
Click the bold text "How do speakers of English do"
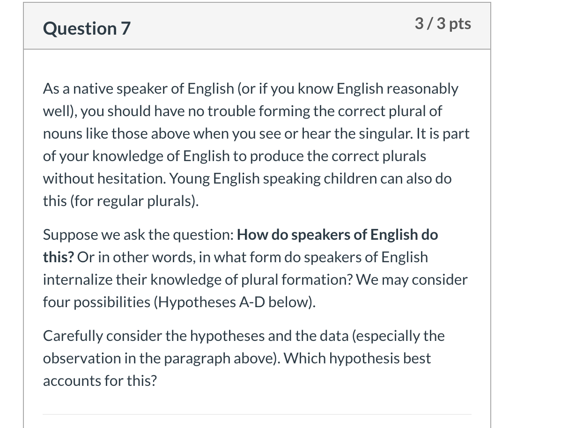pos(337,235)
